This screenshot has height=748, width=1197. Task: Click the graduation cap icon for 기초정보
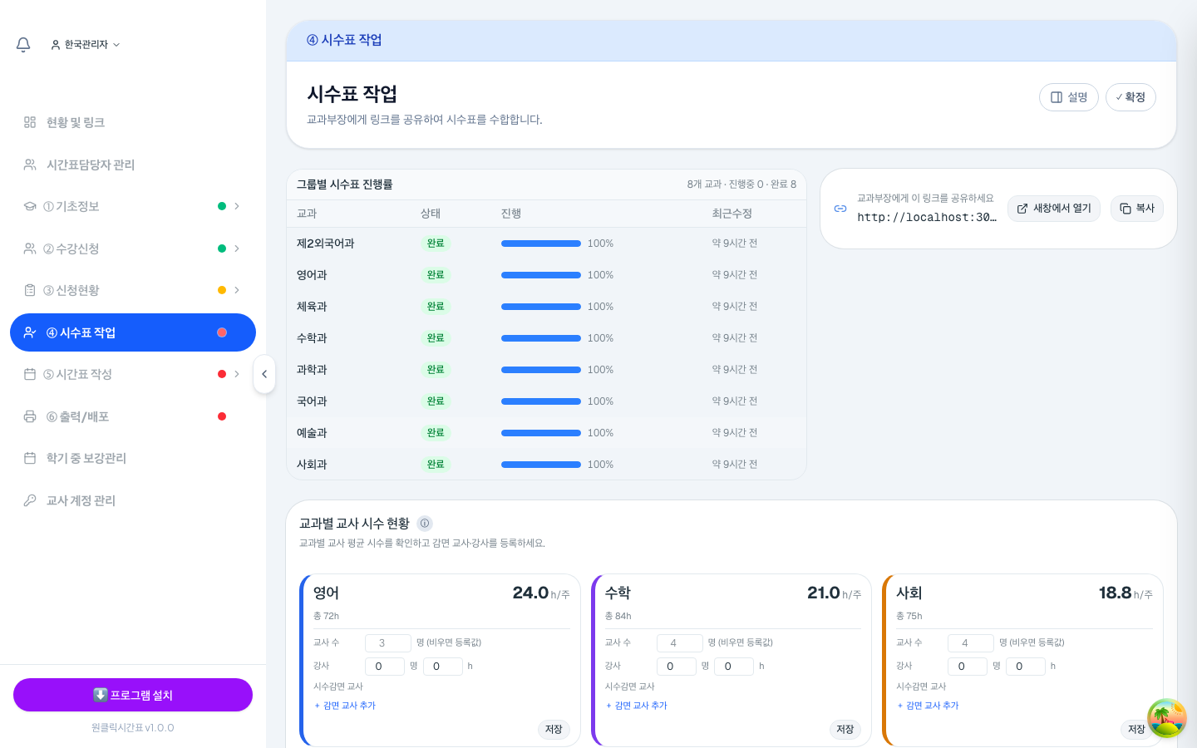(30, 206)
